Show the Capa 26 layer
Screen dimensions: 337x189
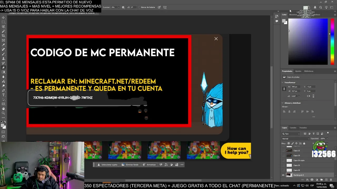[283, 165]
